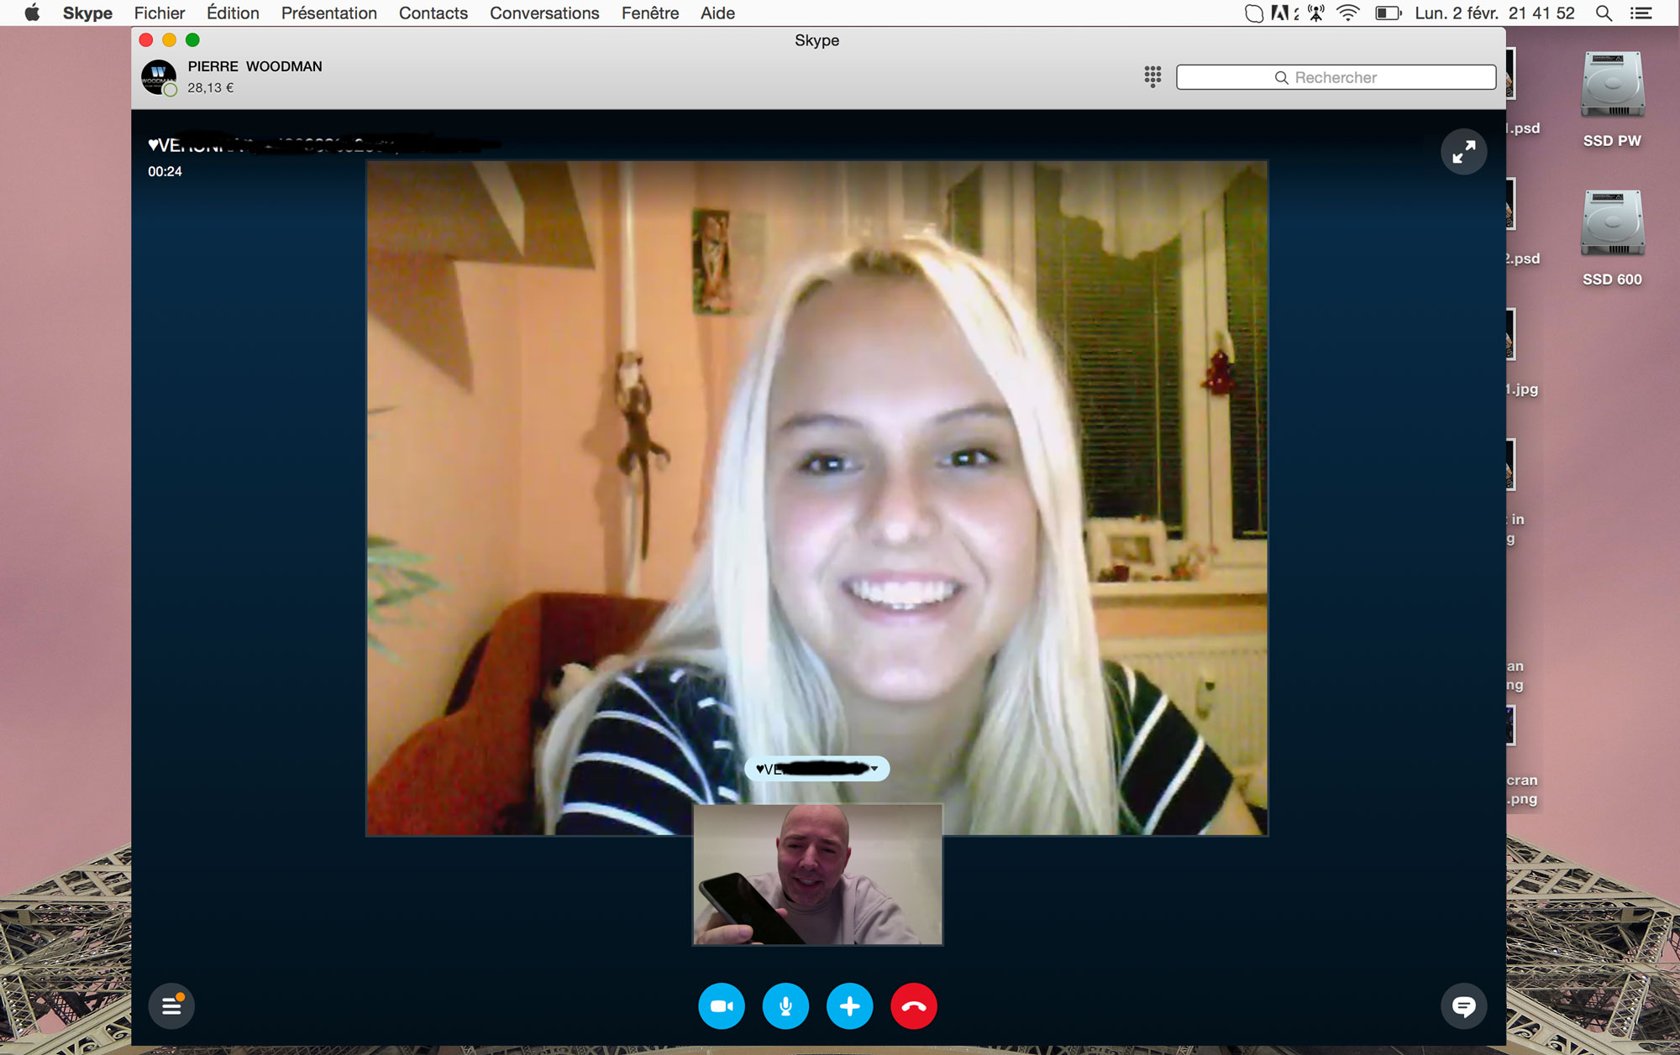Viewport: 1680px width, 1055px height.
Task: Enter fullscreen with the expand arrows icon
Action: pos(1463,152)
